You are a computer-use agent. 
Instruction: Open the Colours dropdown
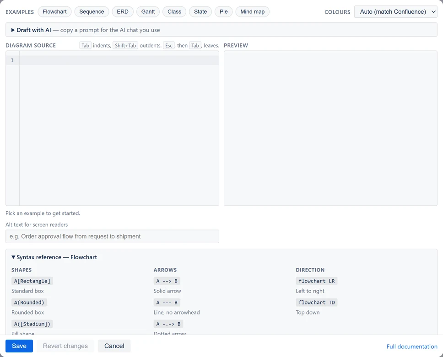coord(395,12)
